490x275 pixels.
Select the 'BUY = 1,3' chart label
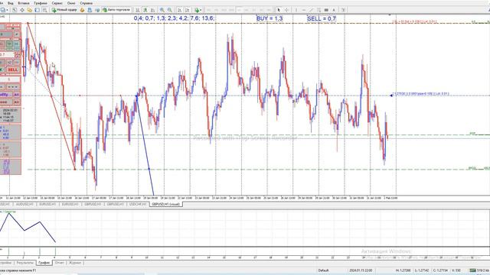pyautogui.click(x=269, y=18)
